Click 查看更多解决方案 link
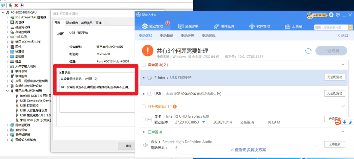This screenshot has width=354, height=159. (248, 150)
